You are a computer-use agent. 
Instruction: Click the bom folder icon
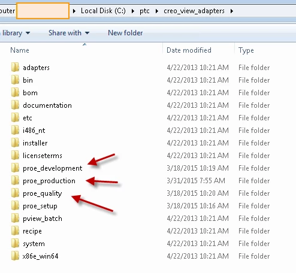point(15,92)
